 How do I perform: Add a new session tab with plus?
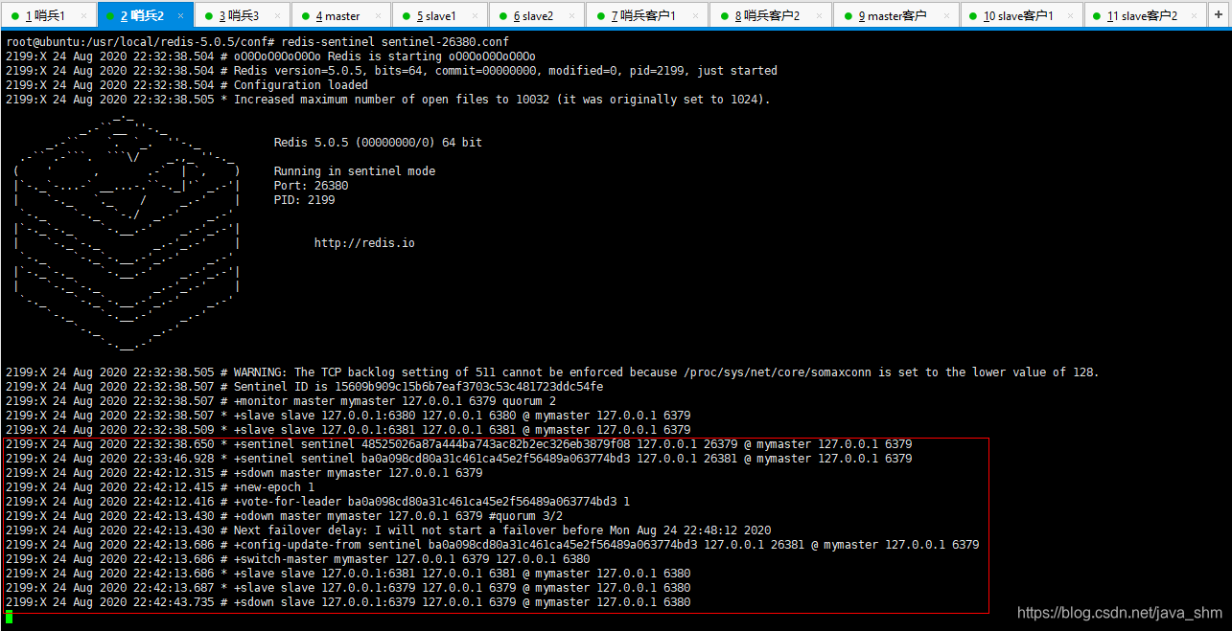(1219, 15)
